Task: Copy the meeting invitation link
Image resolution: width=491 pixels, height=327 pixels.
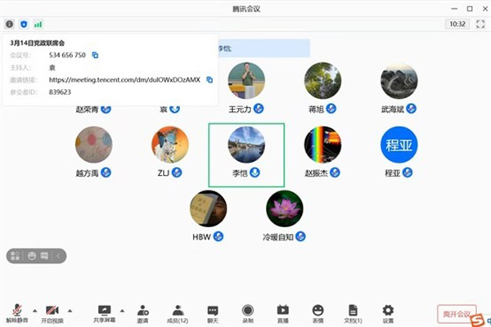Action: (209, 80)
